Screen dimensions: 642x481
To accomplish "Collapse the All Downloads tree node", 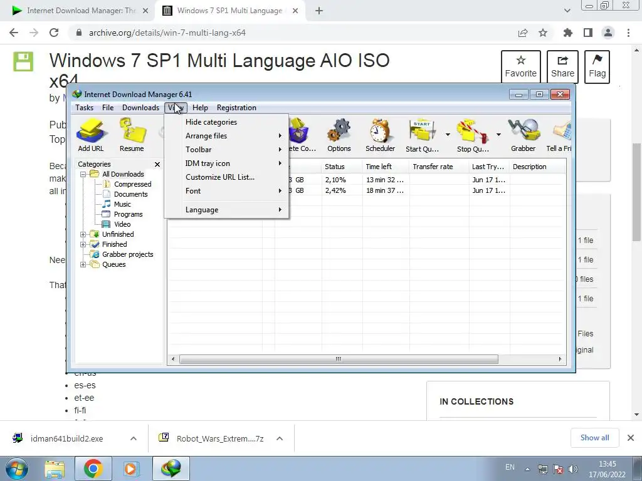I will pyautogui.click(x=83, y=174).
